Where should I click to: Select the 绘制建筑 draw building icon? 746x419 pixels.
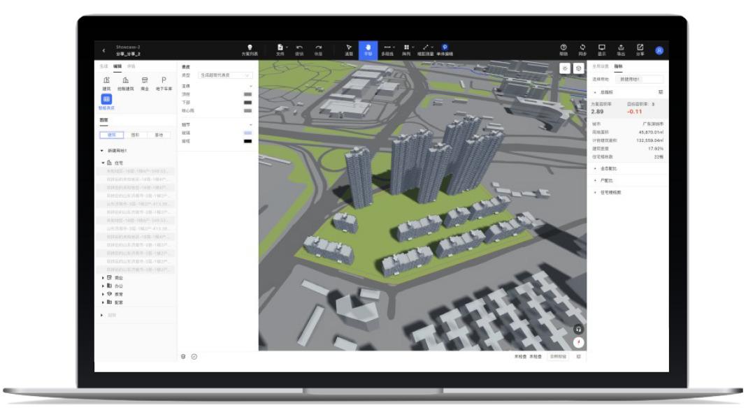point(126,80)
